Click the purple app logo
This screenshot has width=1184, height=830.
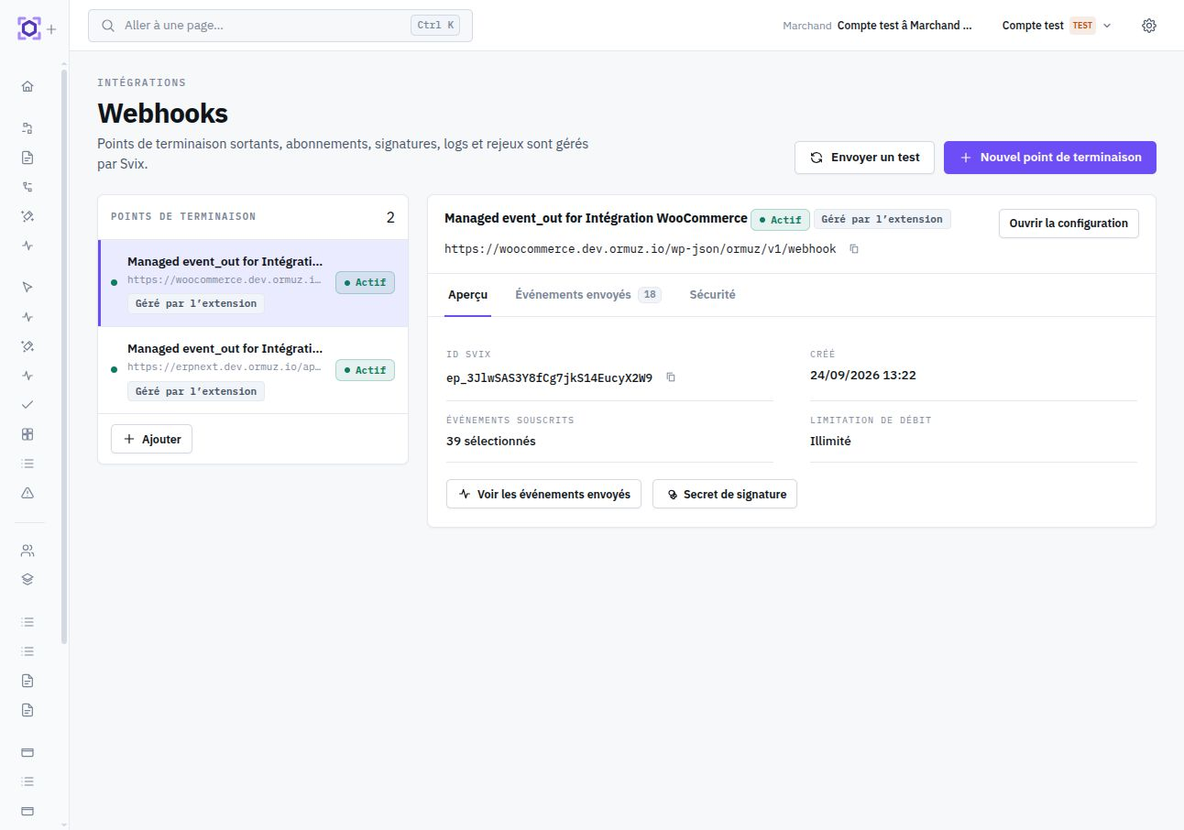29,28
